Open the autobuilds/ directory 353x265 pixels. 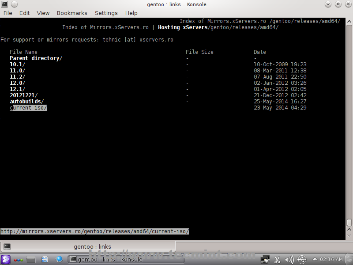(x=26, y=101)
